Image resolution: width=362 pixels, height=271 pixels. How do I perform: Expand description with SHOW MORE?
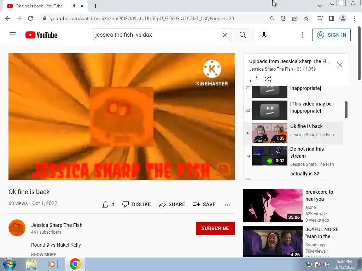click(43, 254)
